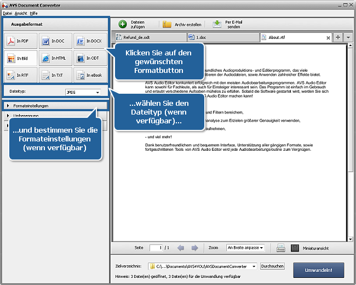Click the AVS Document Converter title icon
This screenshot has width=356, height=285.
point(5,5)
